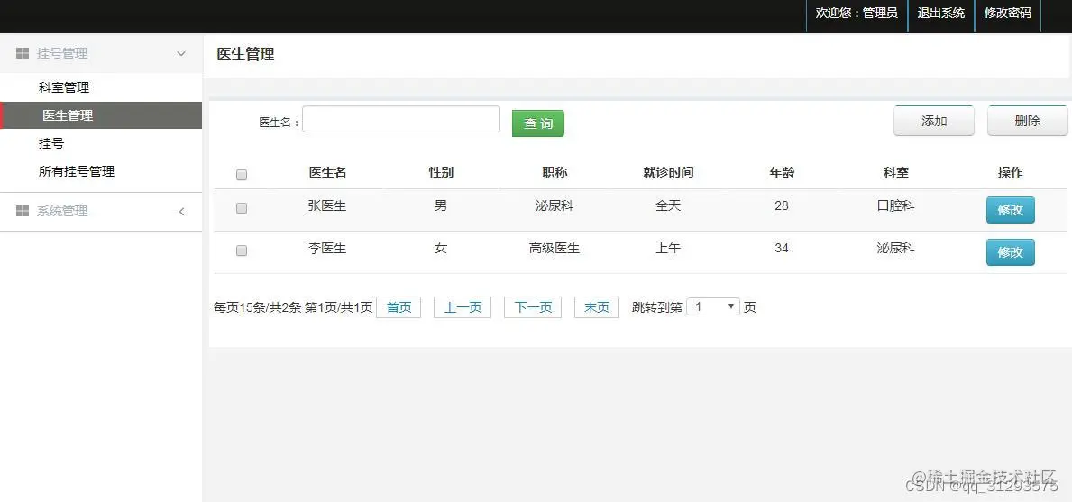Click the 每页15条/共2条 pagination summary
Viewport: 1072px width, 502px height.
(x=258, y=307)
